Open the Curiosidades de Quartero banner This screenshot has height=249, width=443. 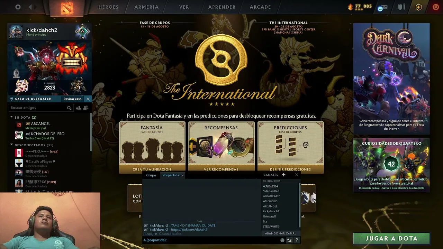tap(391, 165)
